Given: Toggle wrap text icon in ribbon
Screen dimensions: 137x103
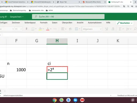Looking at the screenshot, I should [70, 29].
